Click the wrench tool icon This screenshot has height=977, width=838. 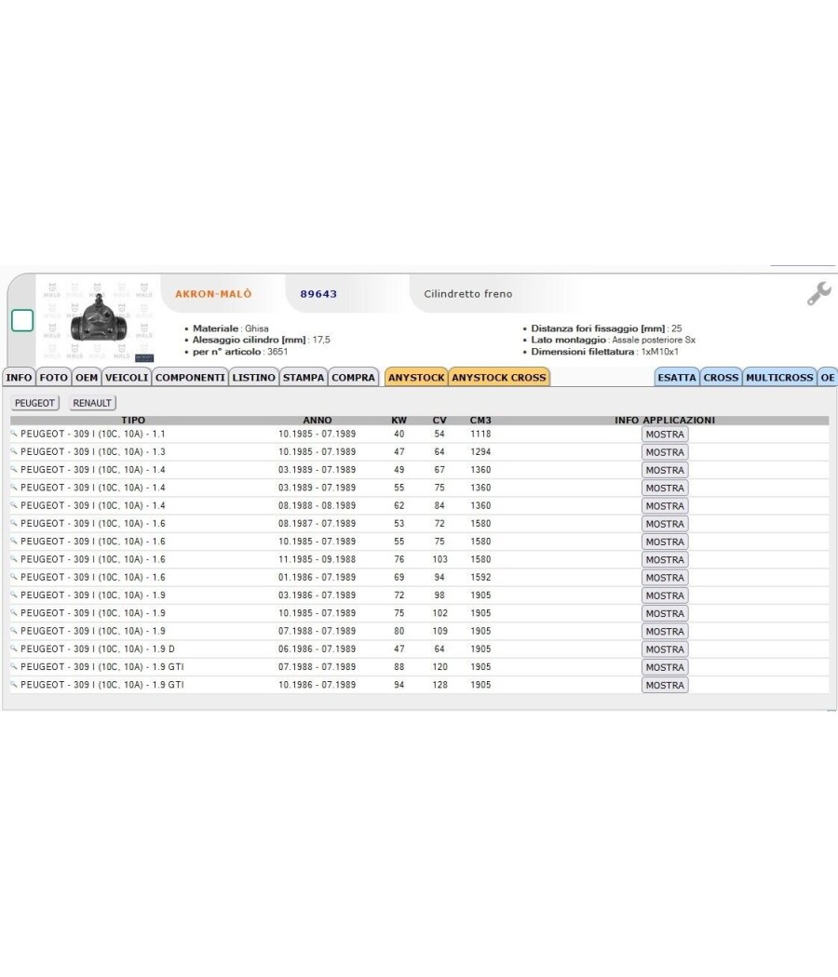818,293
